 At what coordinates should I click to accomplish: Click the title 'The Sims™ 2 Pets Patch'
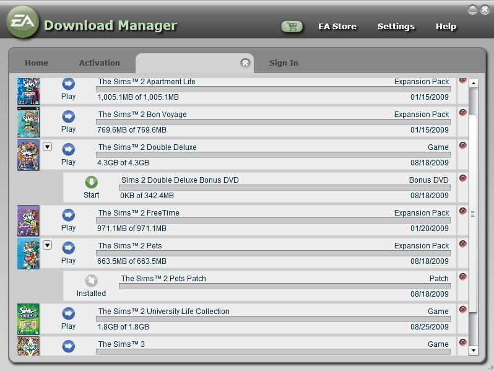(x=163, y=278)
